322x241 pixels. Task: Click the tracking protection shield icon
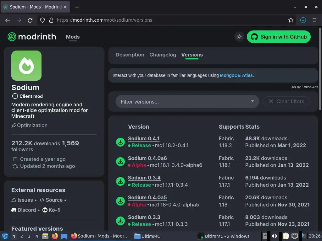coord(42,20)
